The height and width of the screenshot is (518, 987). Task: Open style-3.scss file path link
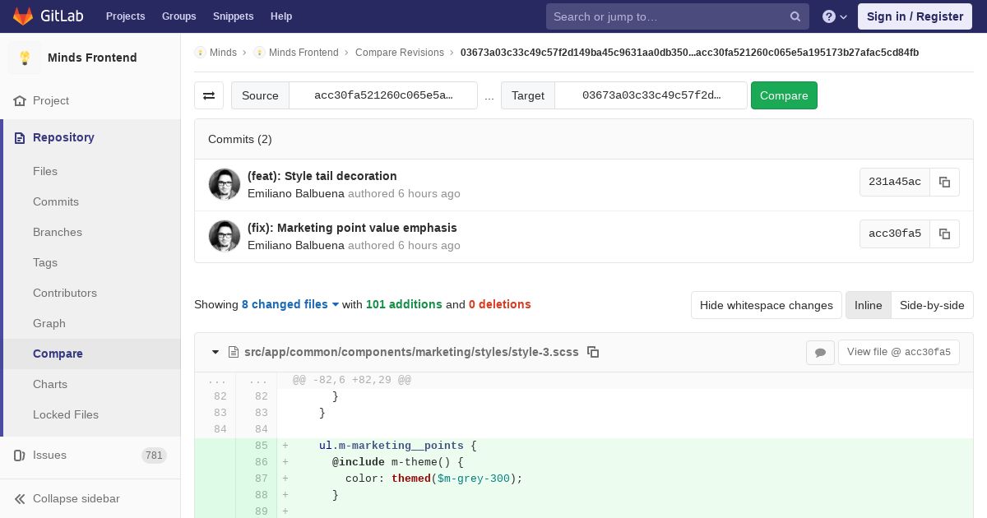411,352
